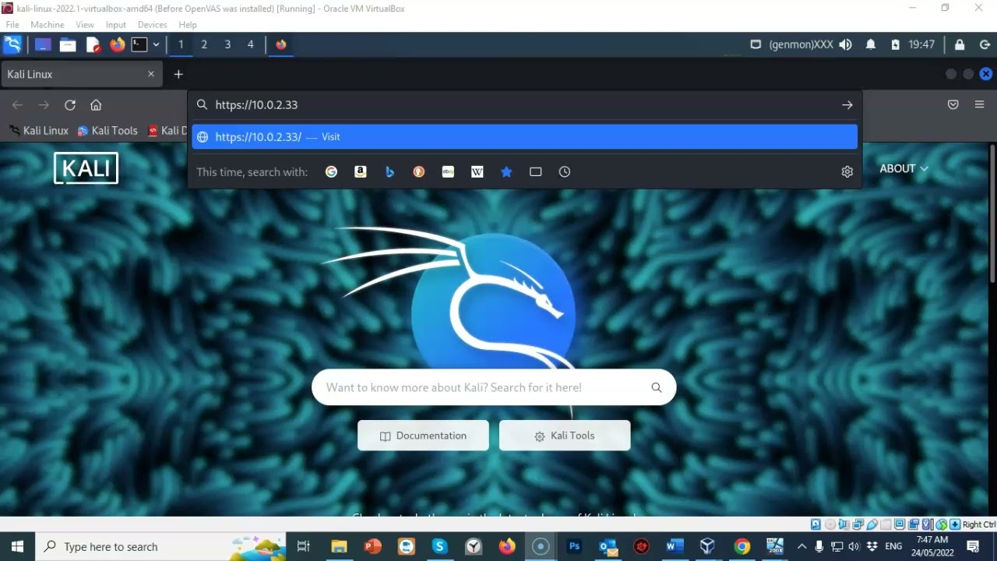Search this time with DuckDuckGo

coord(419,171)
